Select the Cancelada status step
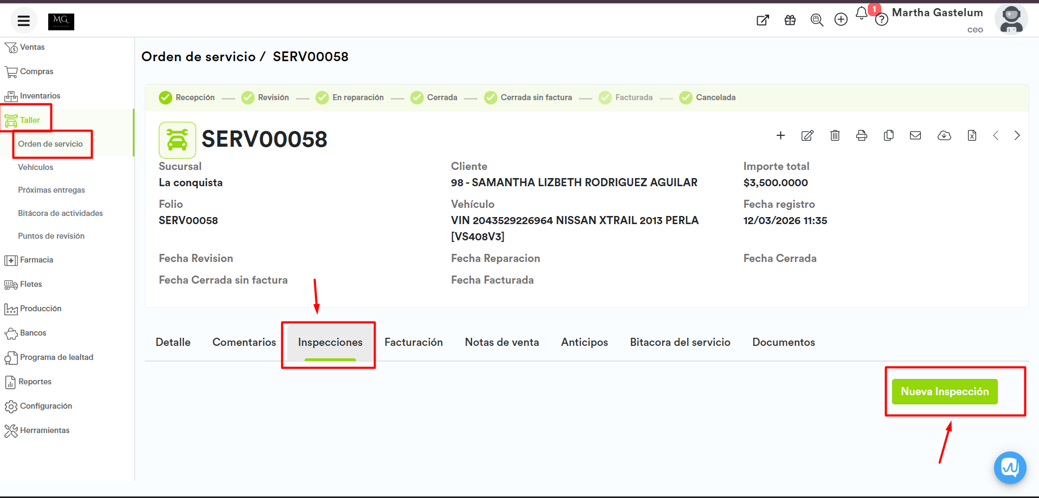The width and height of the screenshot is (1039, 498). (x=707, y=97)
